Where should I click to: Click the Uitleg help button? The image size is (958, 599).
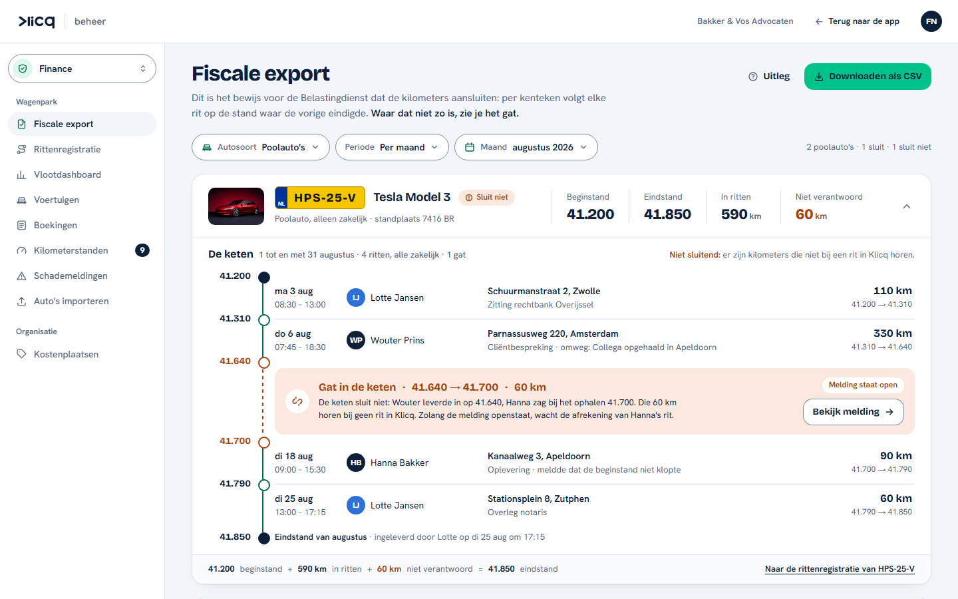pyautogui.click(x=769, y=77)
